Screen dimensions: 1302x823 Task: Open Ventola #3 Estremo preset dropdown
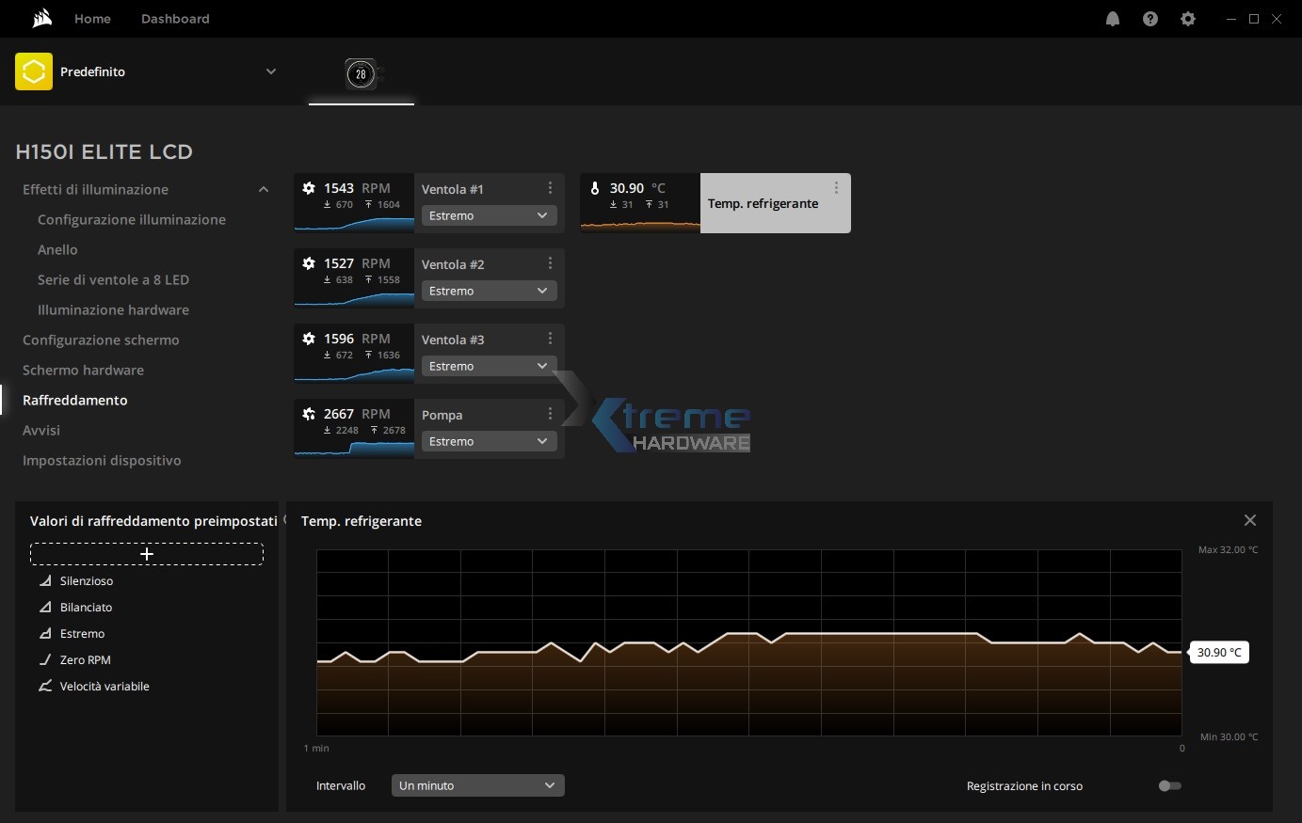point(488,366)
